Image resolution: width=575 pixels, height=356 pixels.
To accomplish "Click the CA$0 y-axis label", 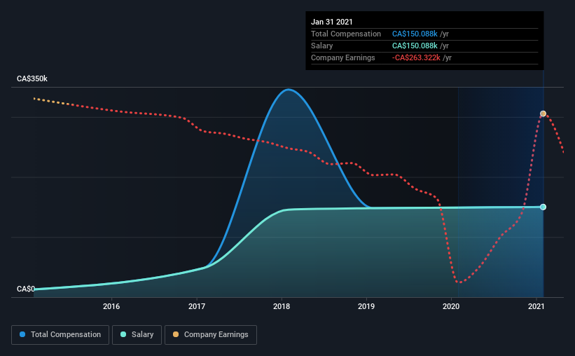I will (26, 289).
